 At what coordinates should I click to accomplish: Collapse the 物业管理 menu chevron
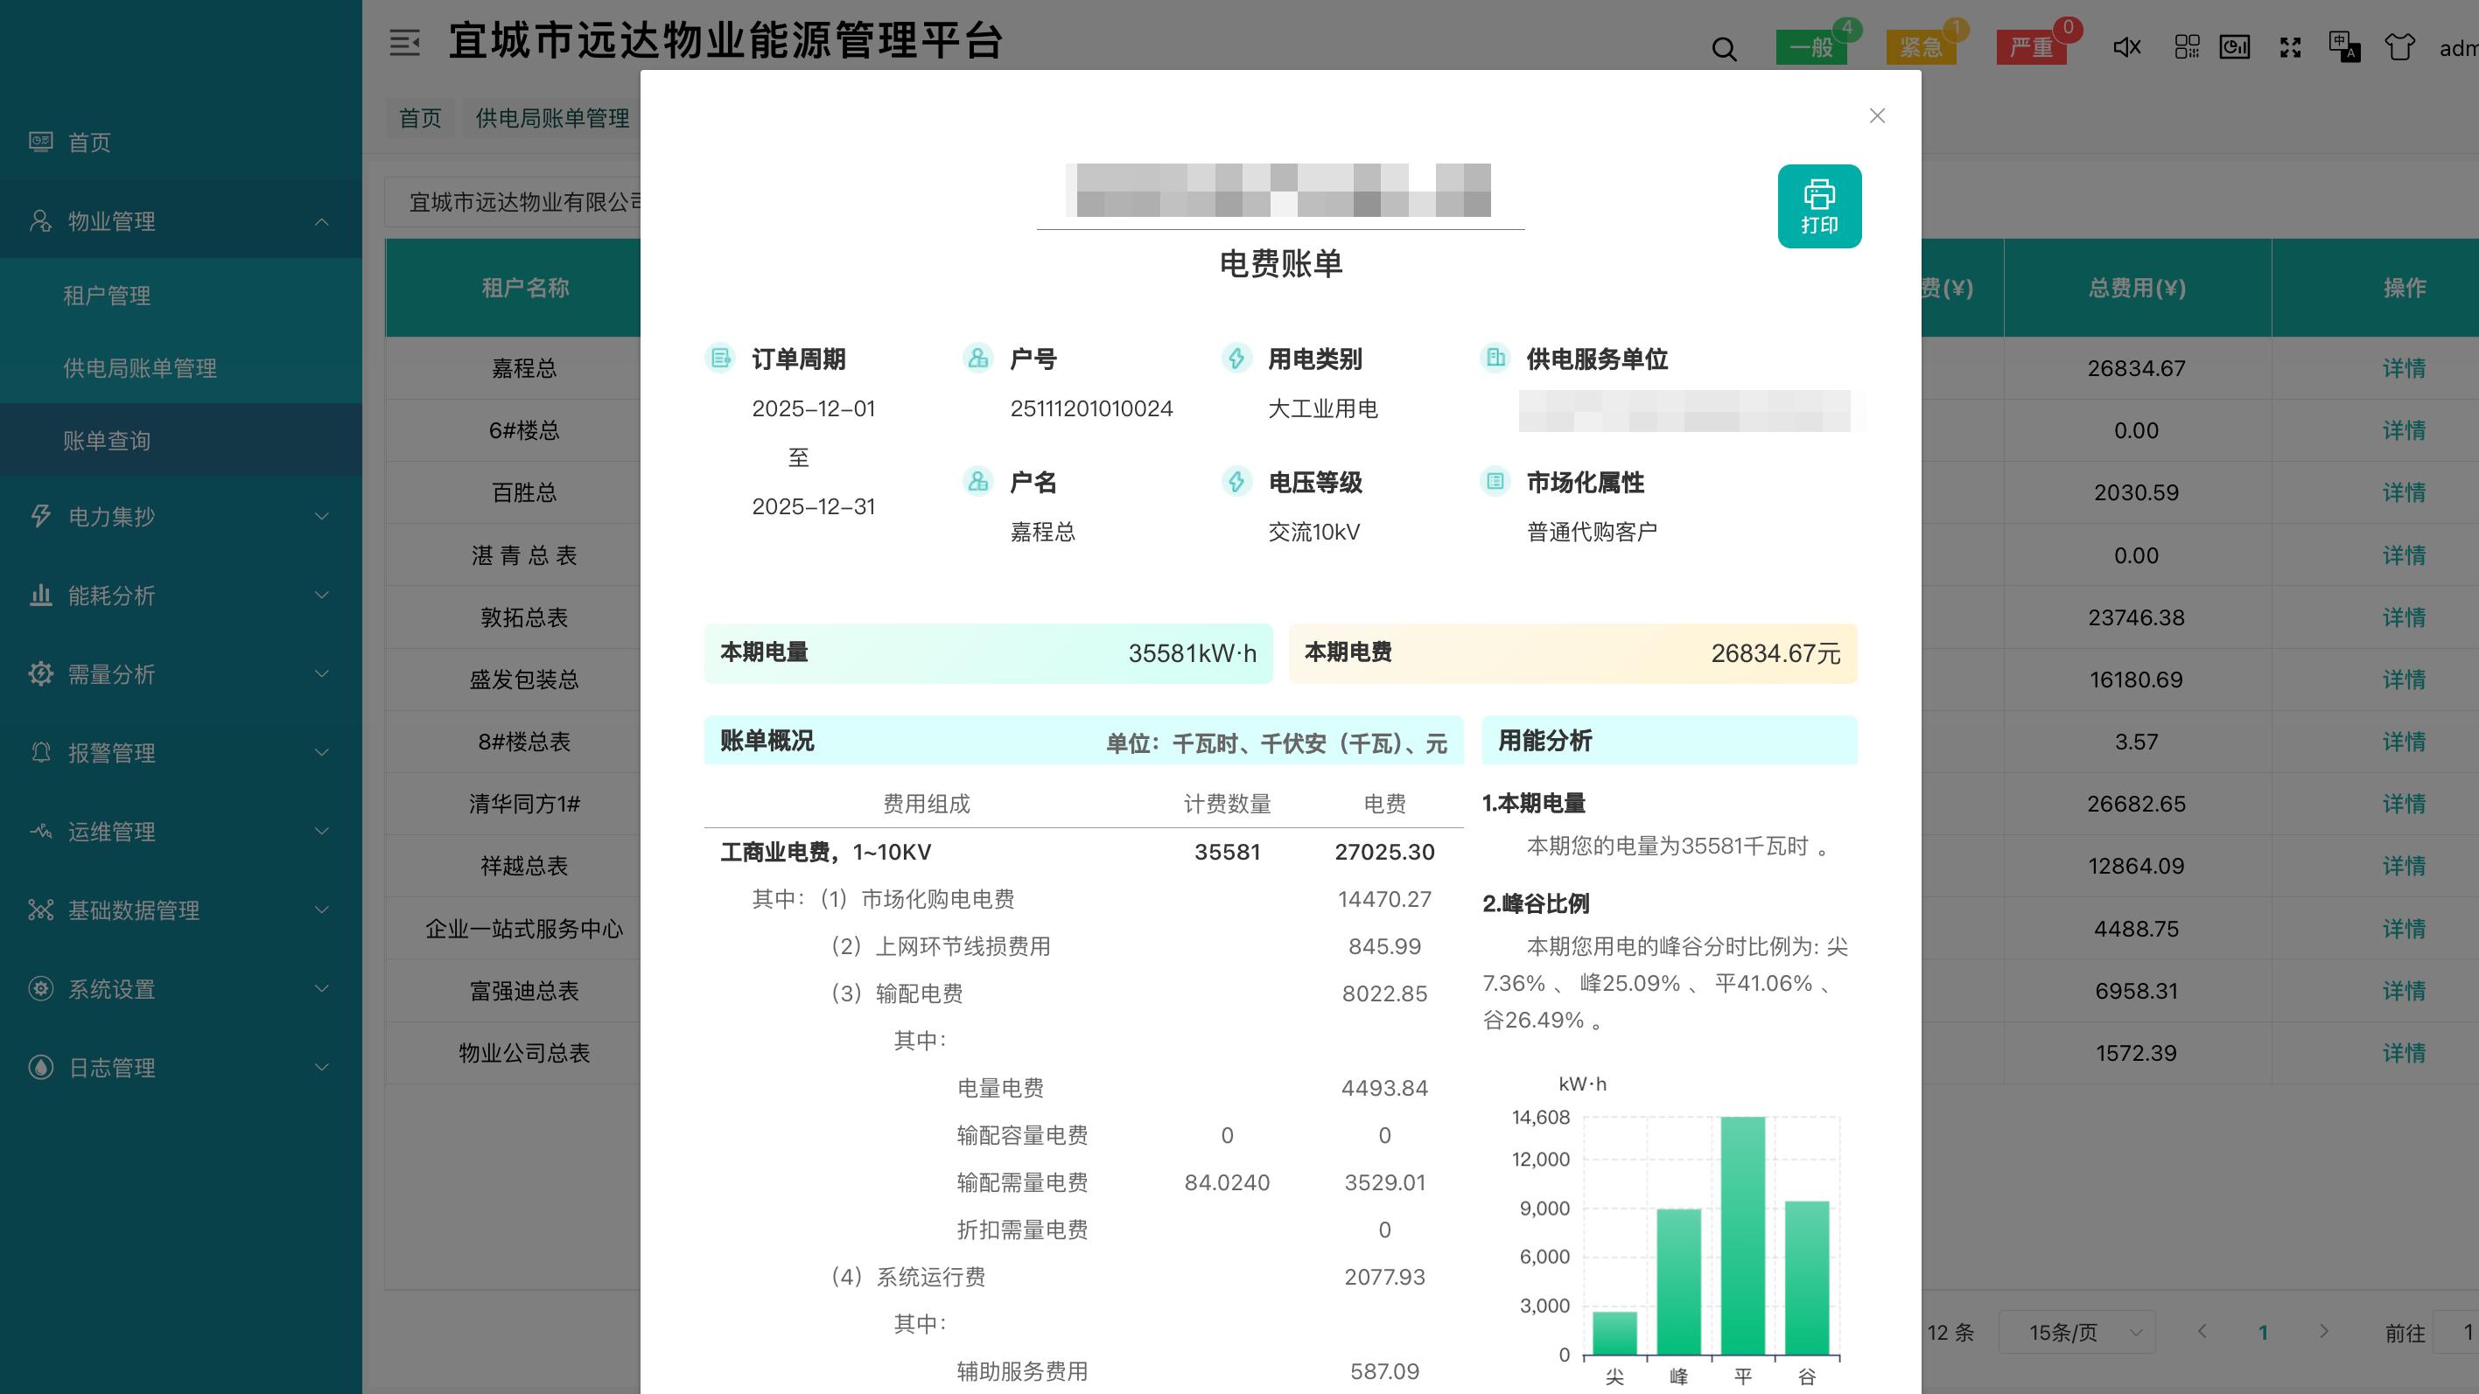coord(321,220)
